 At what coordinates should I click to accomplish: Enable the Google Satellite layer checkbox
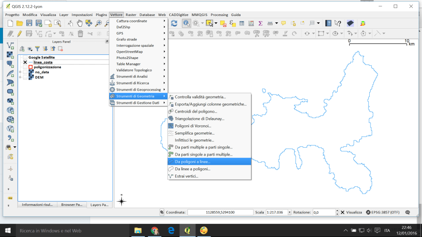coord(25,57)
